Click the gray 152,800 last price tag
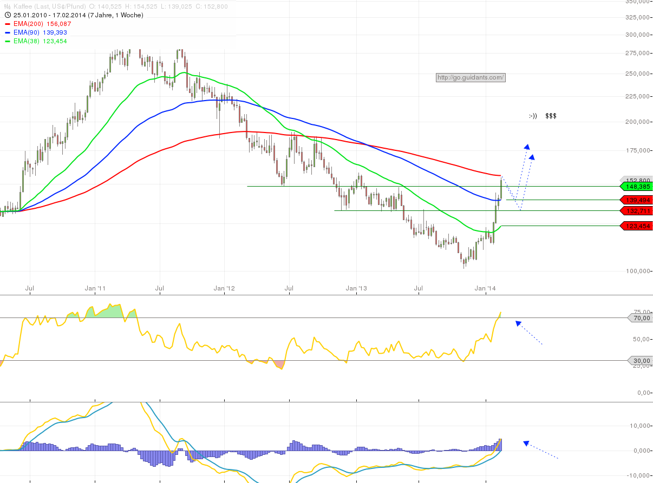 (x=636, y=180)
